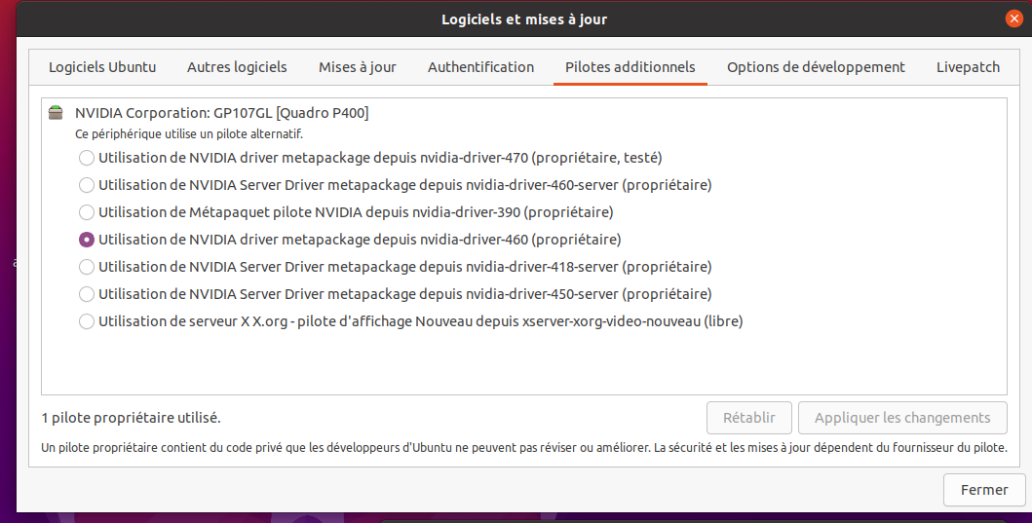
Task: Click the Fermer button
Action: pos(984,490)
